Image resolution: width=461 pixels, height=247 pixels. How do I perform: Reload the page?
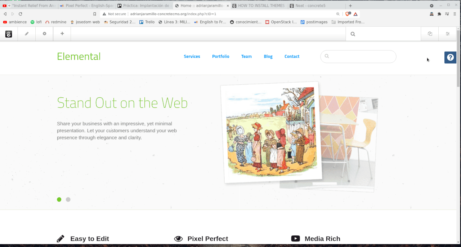(21, 14)
